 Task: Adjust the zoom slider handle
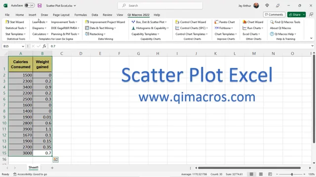[x=292, y=174]
